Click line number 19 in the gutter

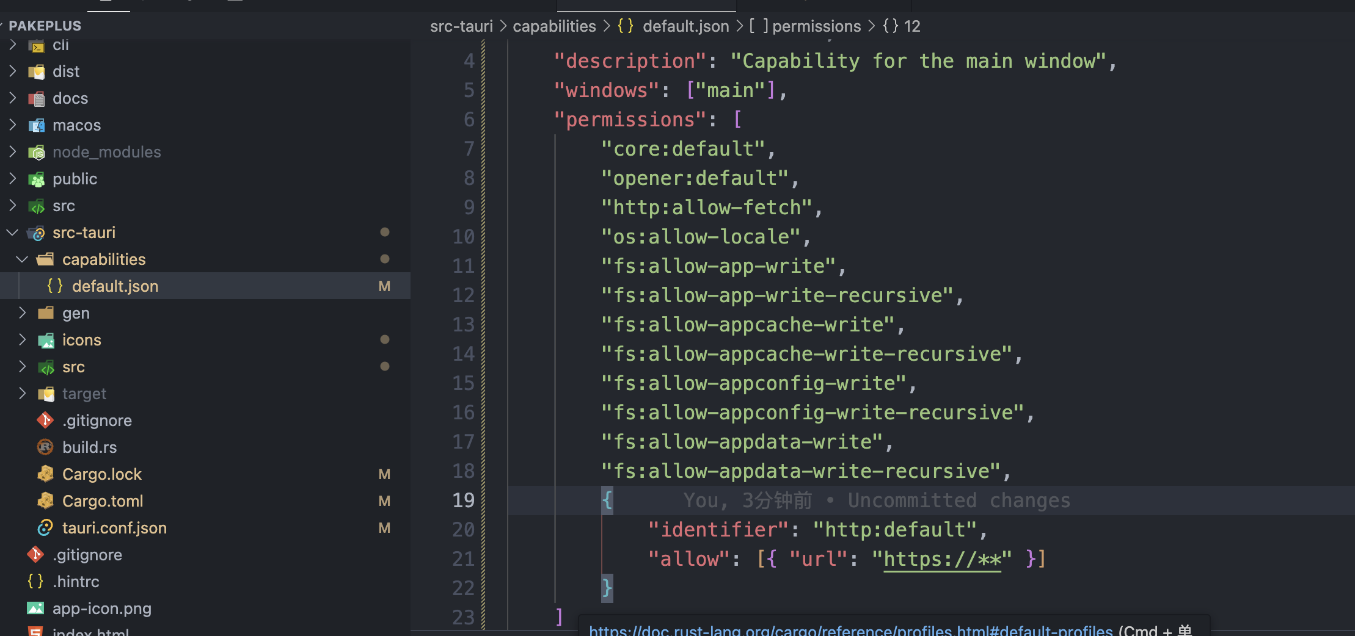(463, 500)
